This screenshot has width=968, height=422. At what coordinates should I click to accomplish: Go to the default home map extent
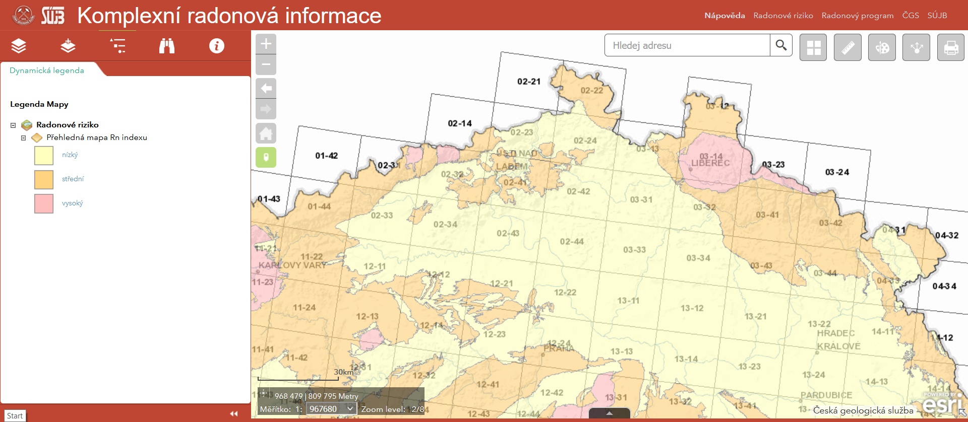point(266,133)
